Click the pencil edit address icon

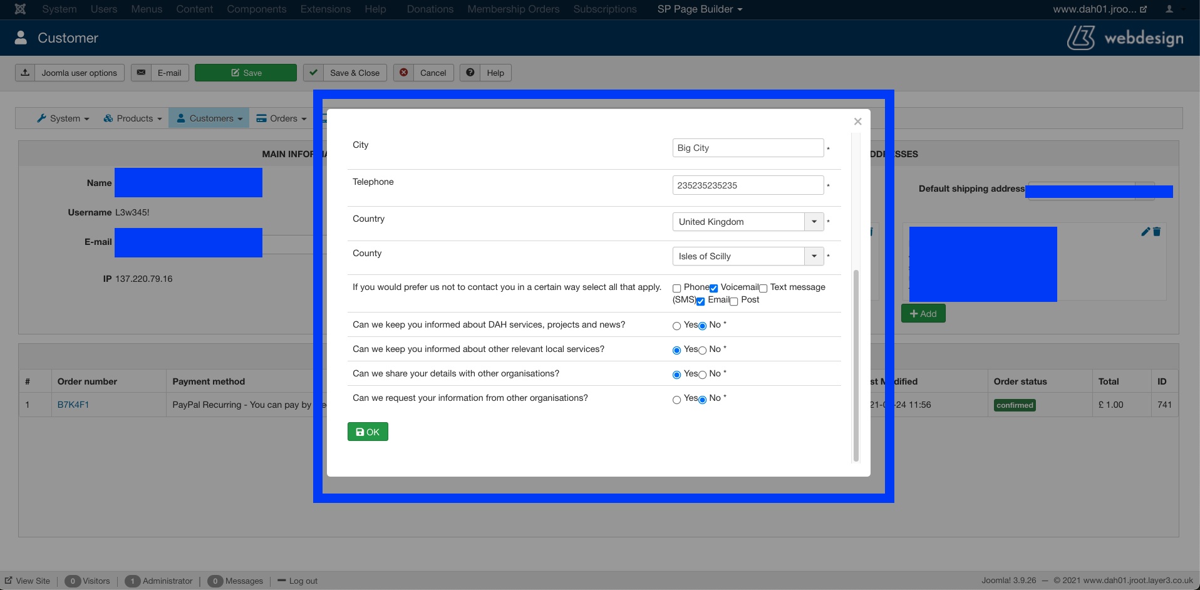1146,232
